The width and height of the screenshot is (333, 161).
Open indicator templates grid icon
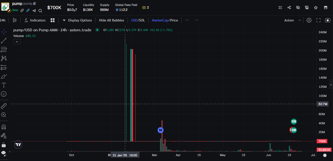point(52,20)
